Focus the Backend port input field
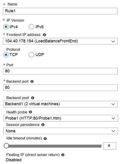The image size is (123, 164). pyautogui.click(x=61, y=88)
